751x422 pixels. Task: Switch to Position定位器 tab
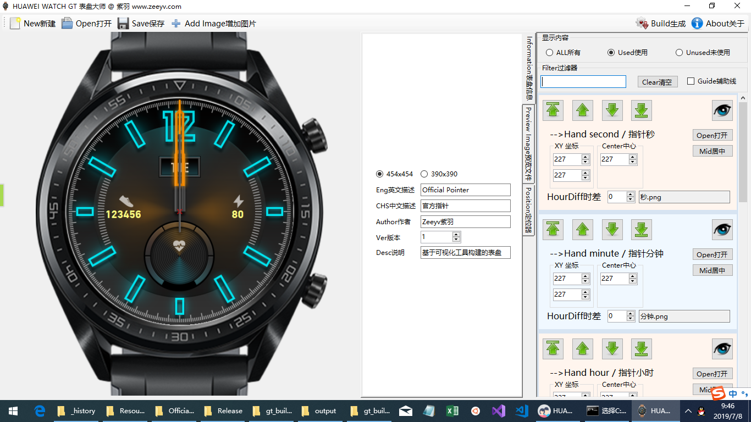[x=528, y=211]
